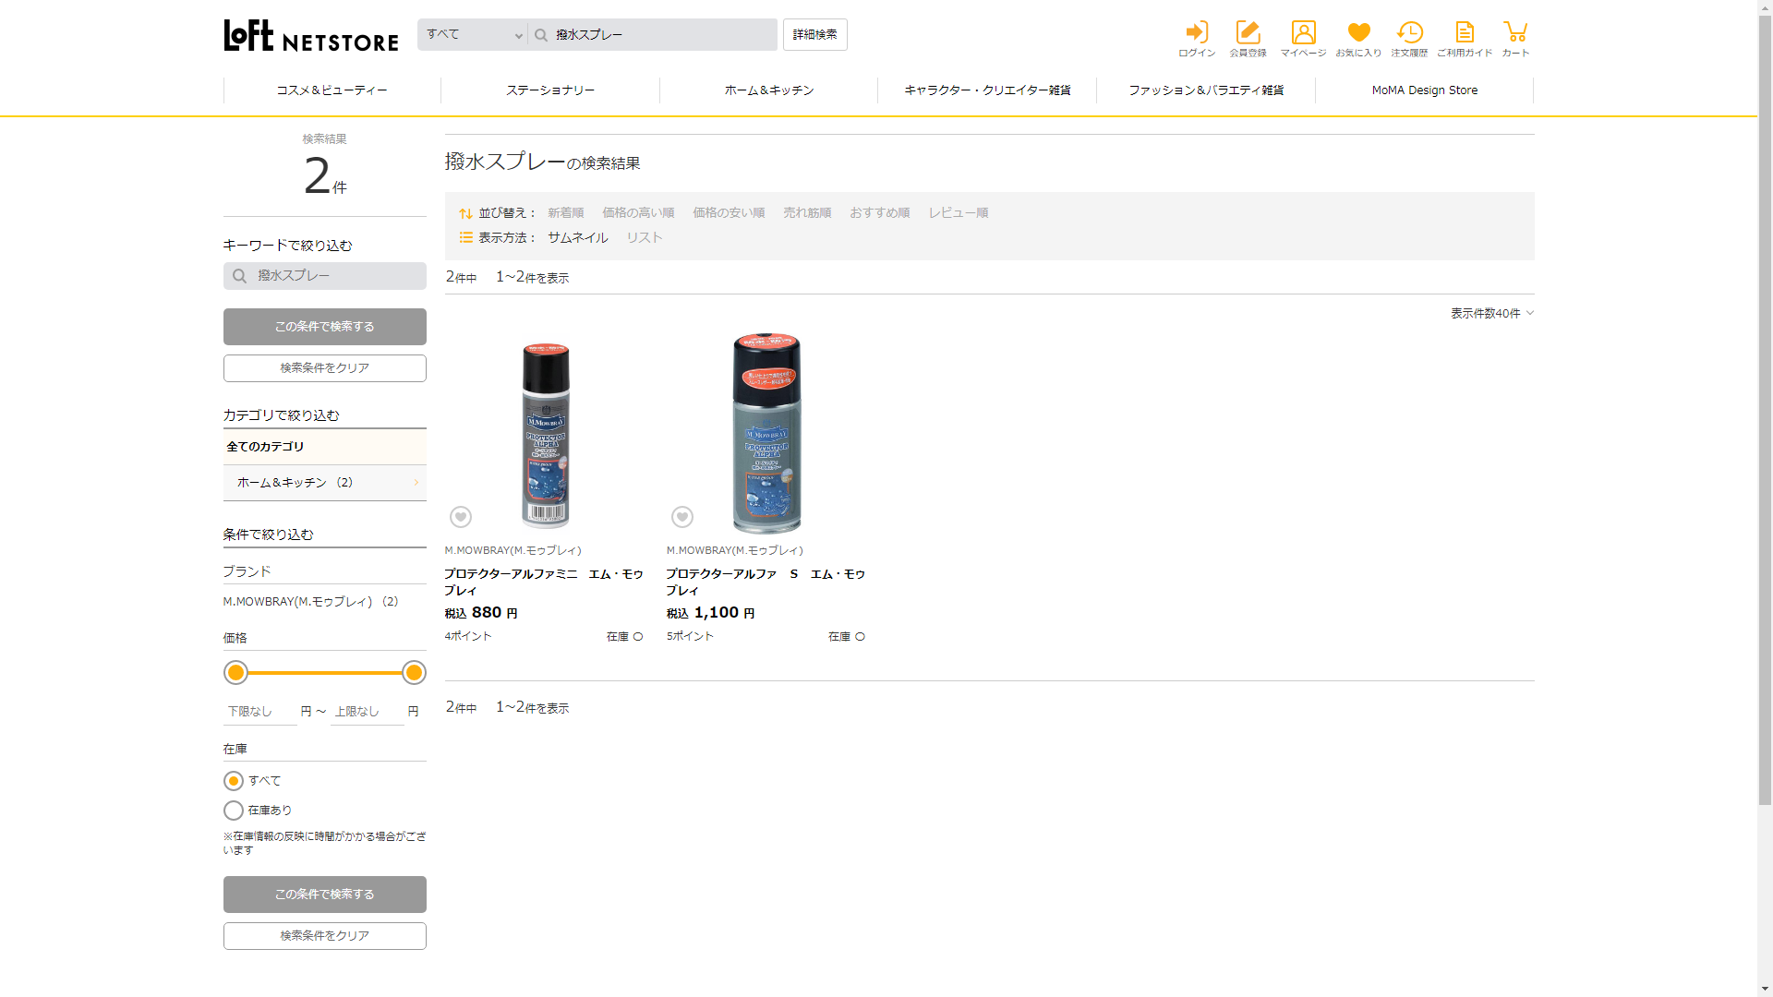Open the すべて search category dropdown

(x=473, y=35)
